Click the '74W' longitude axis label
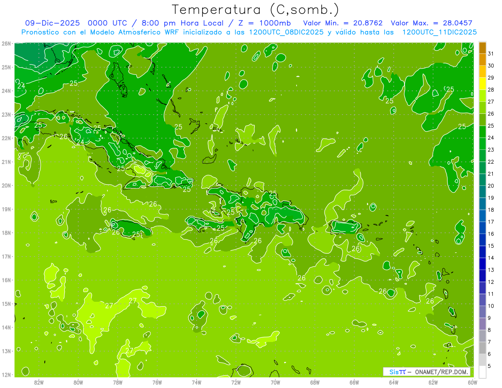This screenshot has width=502, height=388. [x=196, y=382]
